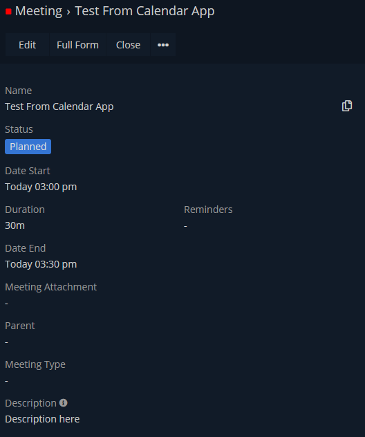Click the Reminders field label
The image size is (365, 437).
[208, 210]
